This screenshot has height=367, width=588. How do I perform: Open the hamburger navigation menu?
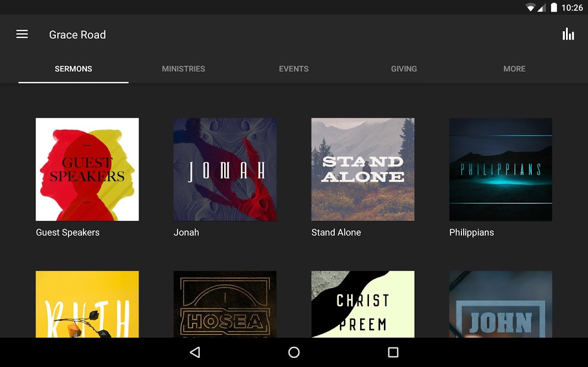(x=22, y=34)
